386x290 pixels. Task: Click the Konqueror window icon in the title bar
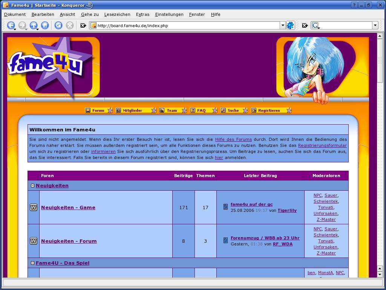pos(6,5)
